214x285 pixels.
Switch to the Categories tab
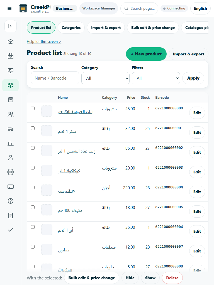pos(71,28)
